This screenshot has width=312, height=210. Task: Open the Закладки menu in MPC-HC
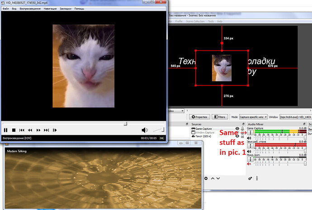tap(66, 9)
